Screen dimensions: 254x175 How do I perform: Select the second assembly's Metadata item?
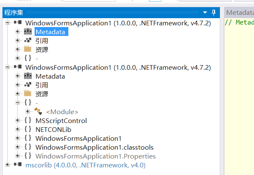[x=50, y=76]
